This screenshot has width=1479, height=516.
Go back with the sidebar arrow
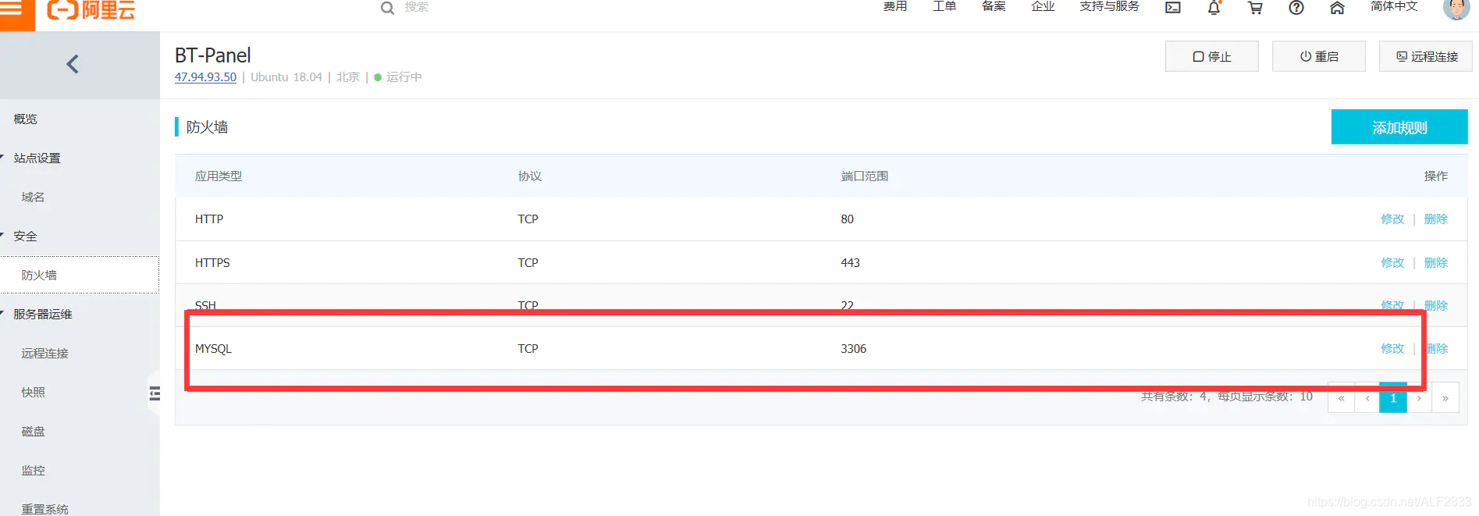73,64
